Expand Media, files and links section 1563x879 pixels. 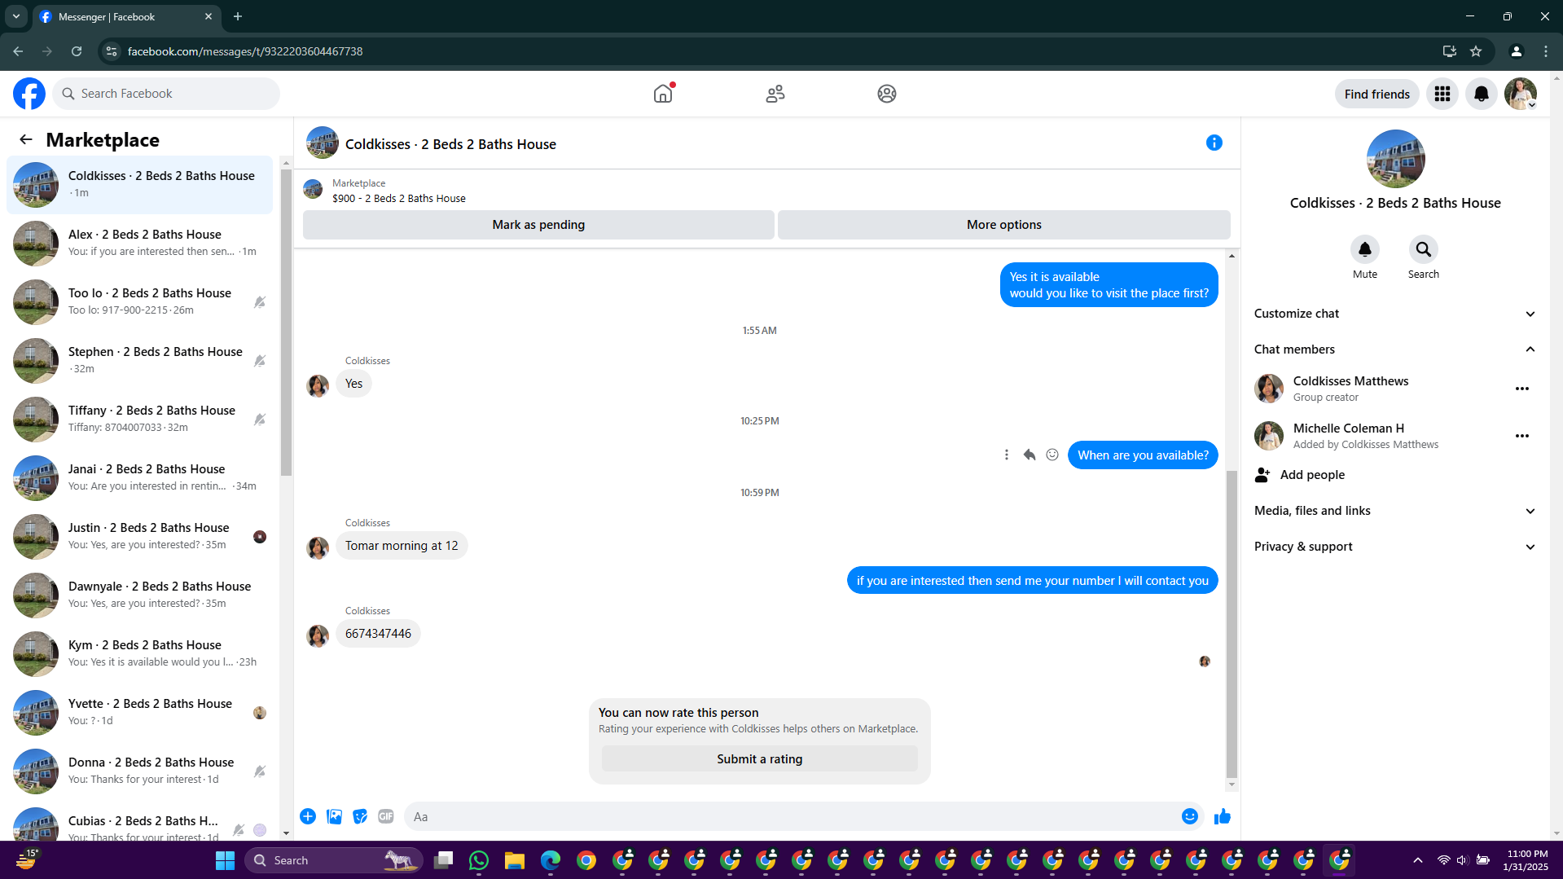[1394, 511]
